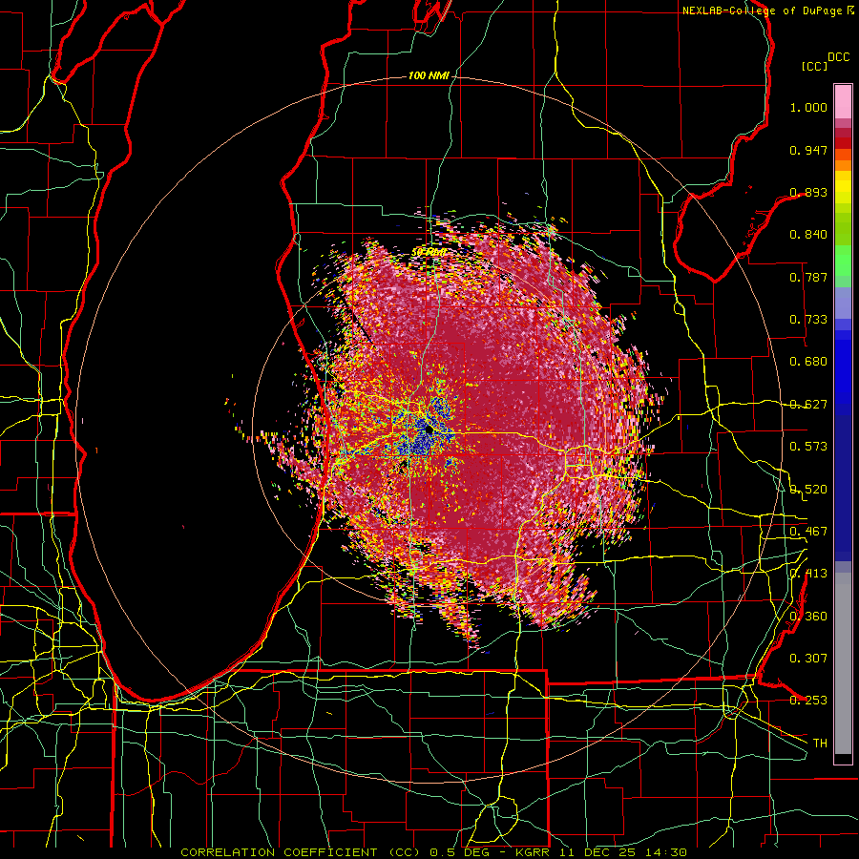Select the 0.787 scale value

[808, 277]
